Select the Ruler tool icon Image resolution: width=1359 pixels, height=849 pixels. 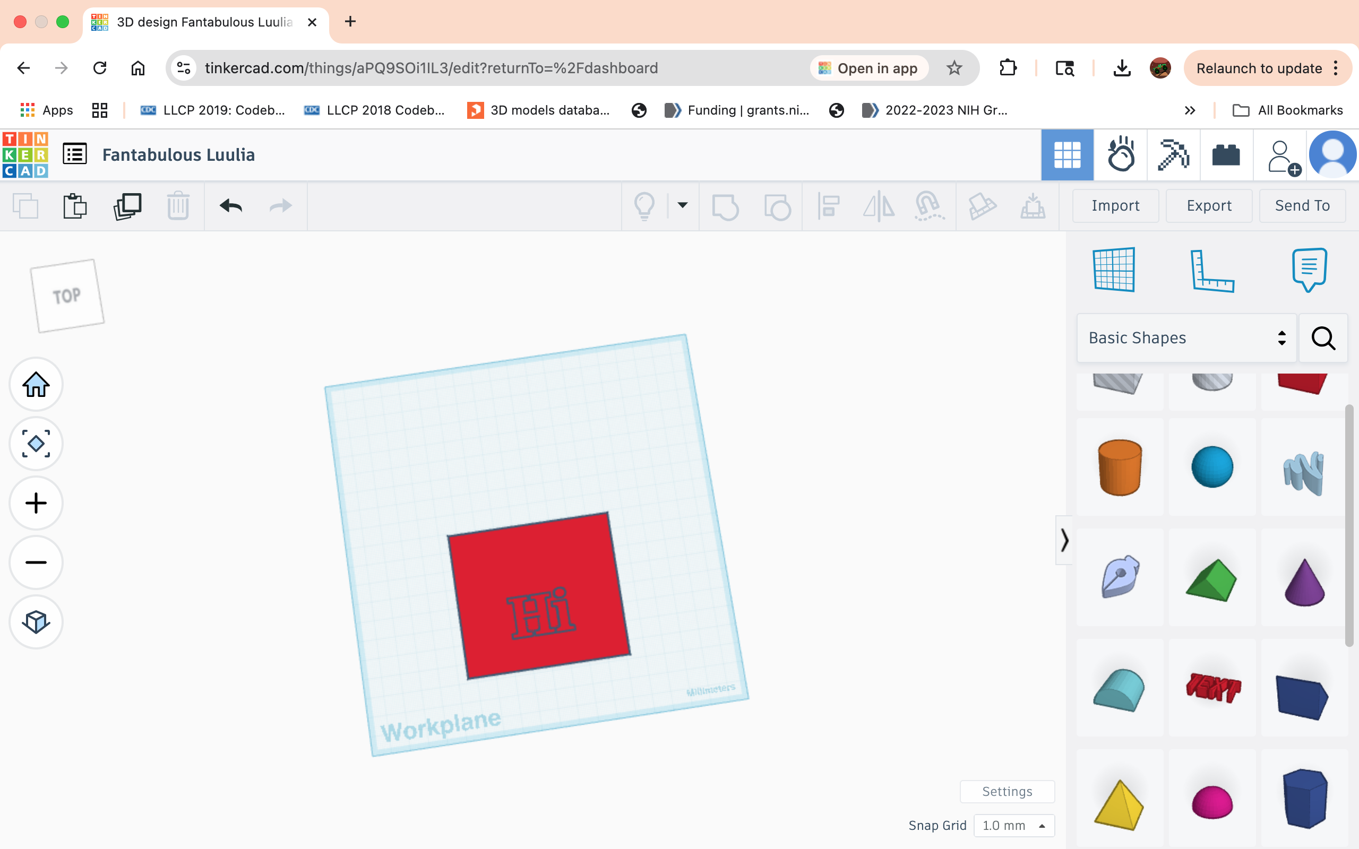click(1212, 271)
